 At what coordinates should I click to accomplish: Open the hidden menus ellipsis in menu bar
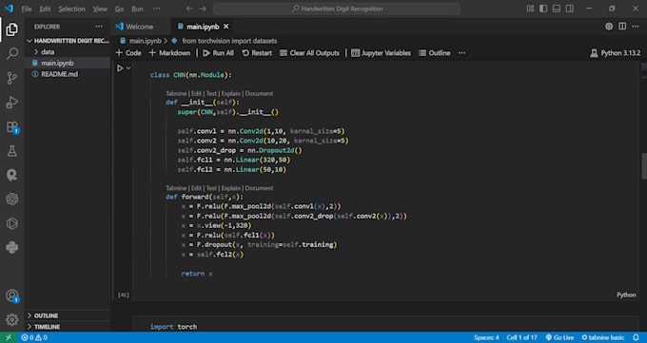(156, 9)
